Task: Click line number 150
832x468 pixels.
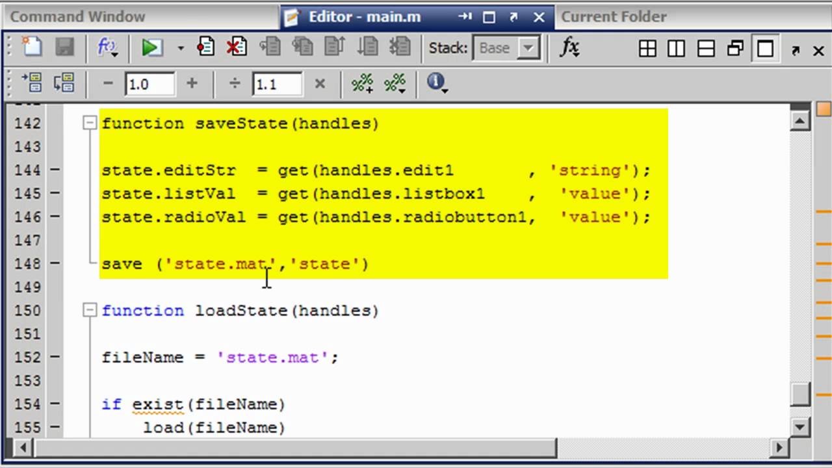Action: point(27,311)
